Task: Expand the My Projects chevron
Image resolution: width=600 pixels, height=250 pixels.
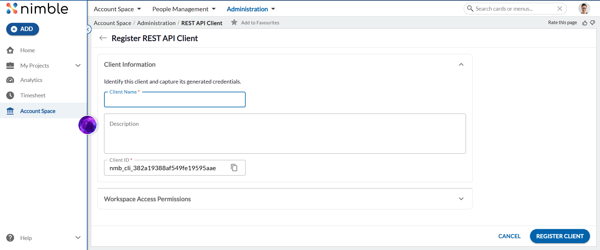Action: (x=78, y=65)
